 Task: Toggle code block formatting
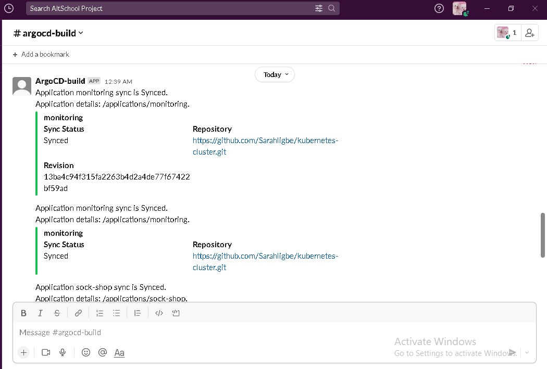click(176, 313)
